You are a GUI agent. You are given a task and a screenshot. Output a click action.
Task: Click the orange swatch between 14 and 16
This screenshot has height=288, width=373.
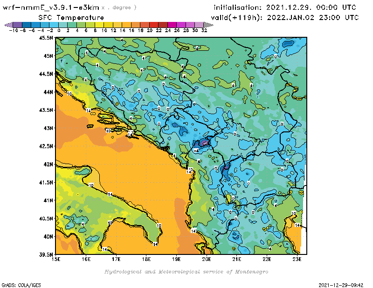(x=126, y=25)
